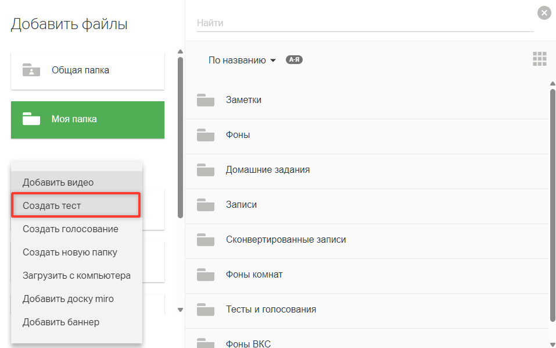Image resolution: width=556 pixels, height=348 pixels.
Task: Click the file list scrollbar thumb
Action: pos(553,205)
